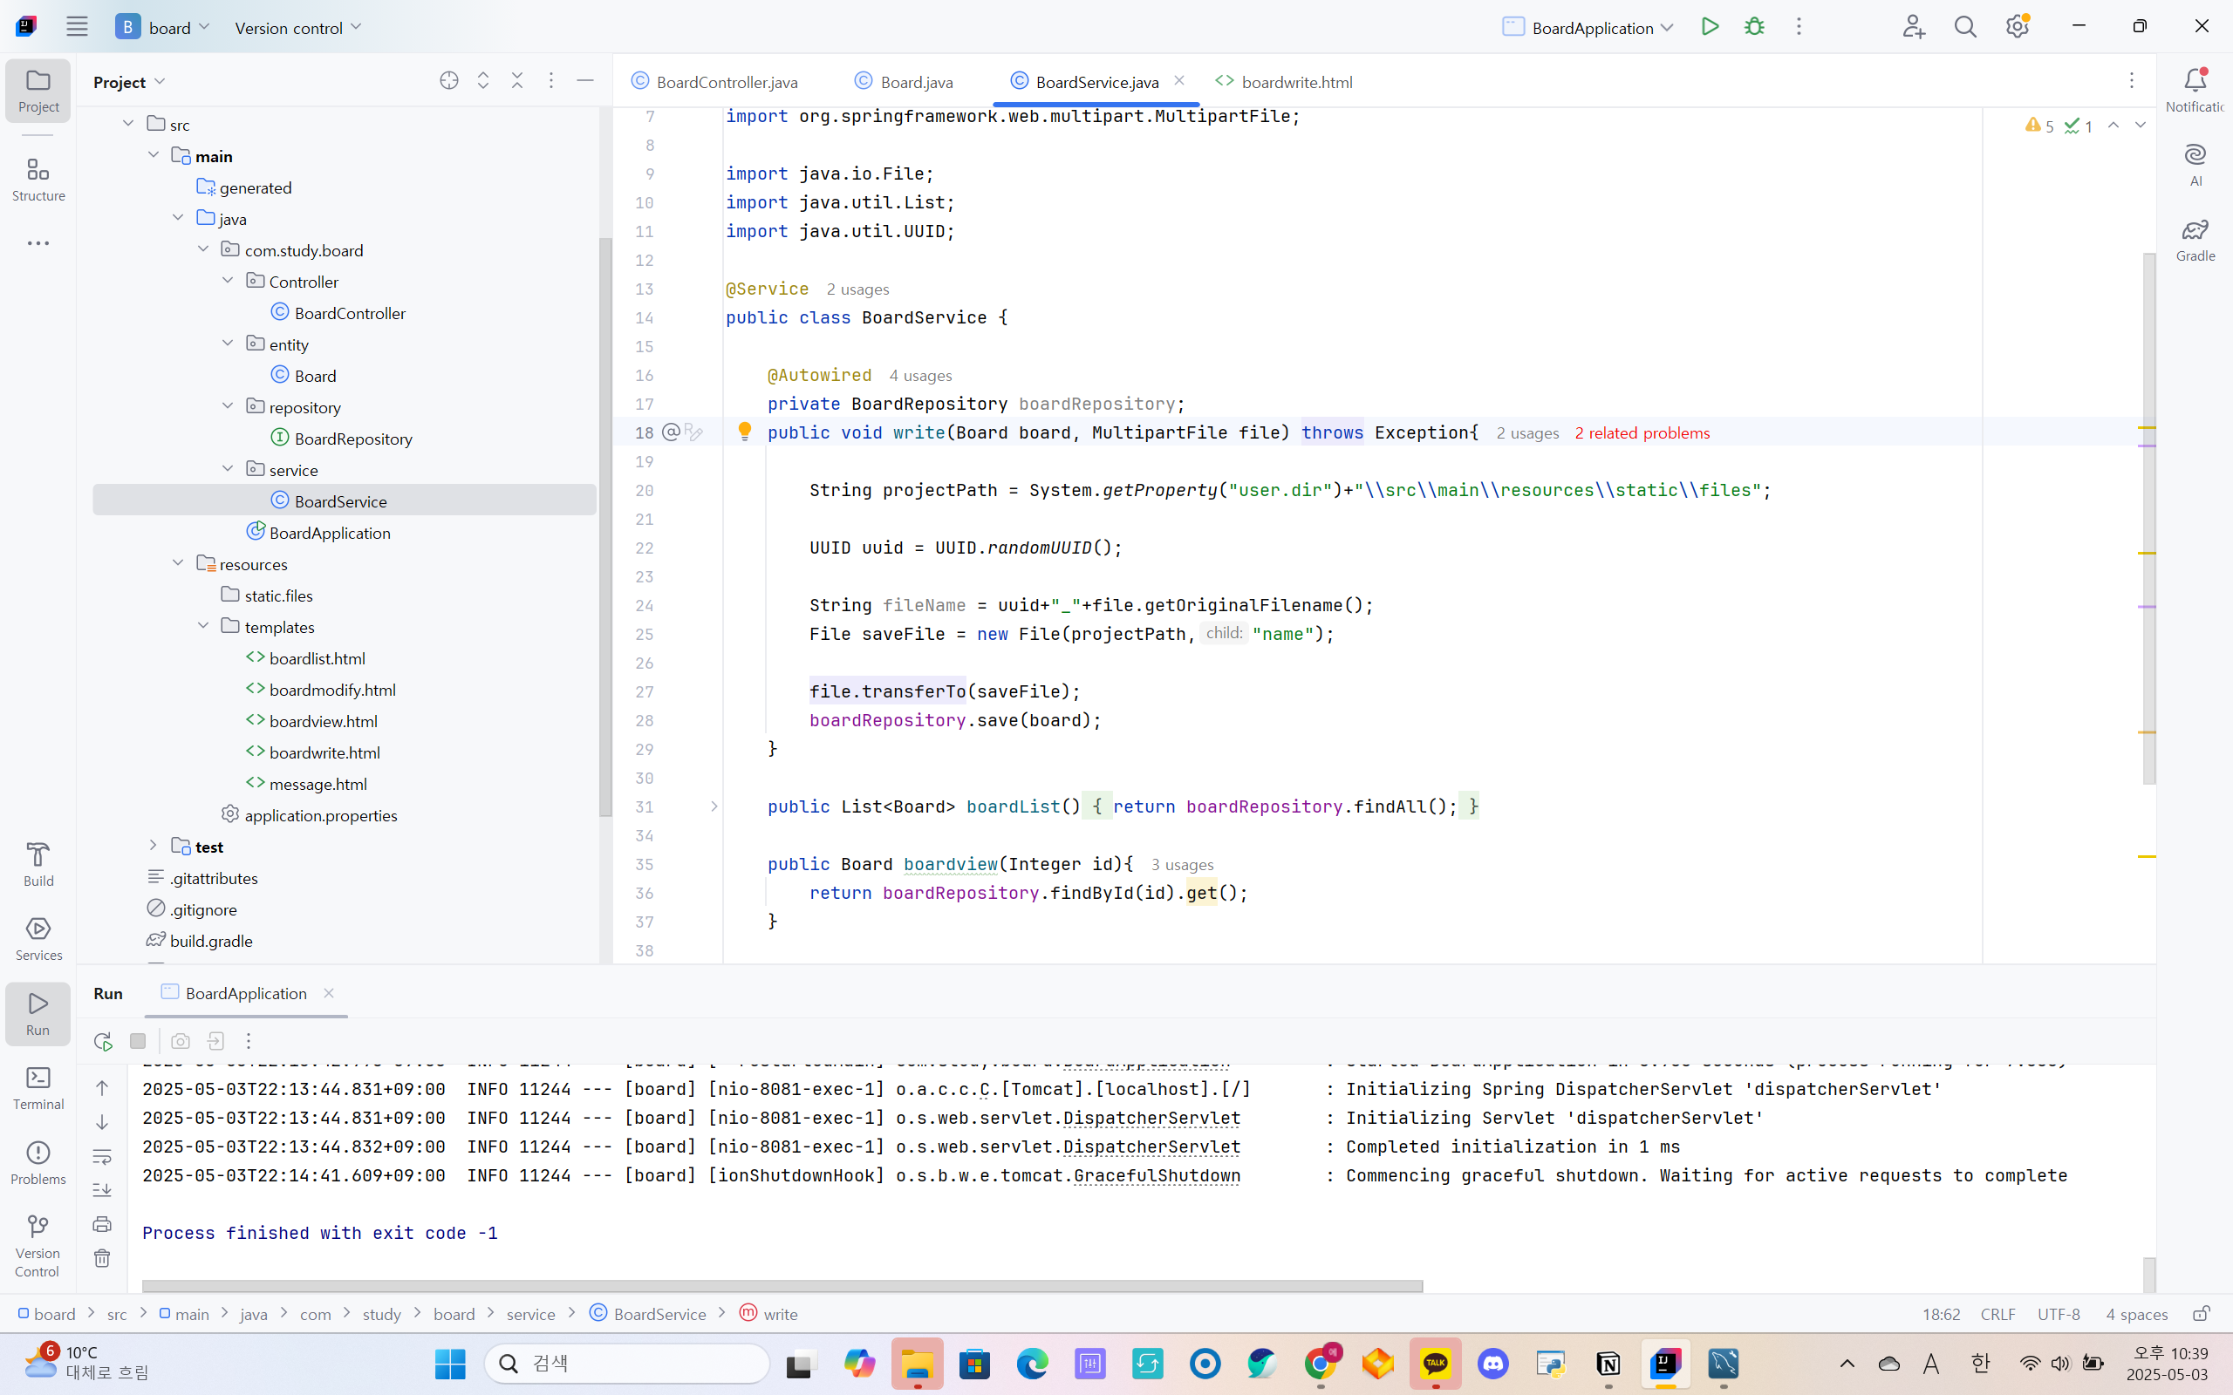Toggle scroll to end in console
This screenshot has width=2233, height=1395.
click(102, 1190)
